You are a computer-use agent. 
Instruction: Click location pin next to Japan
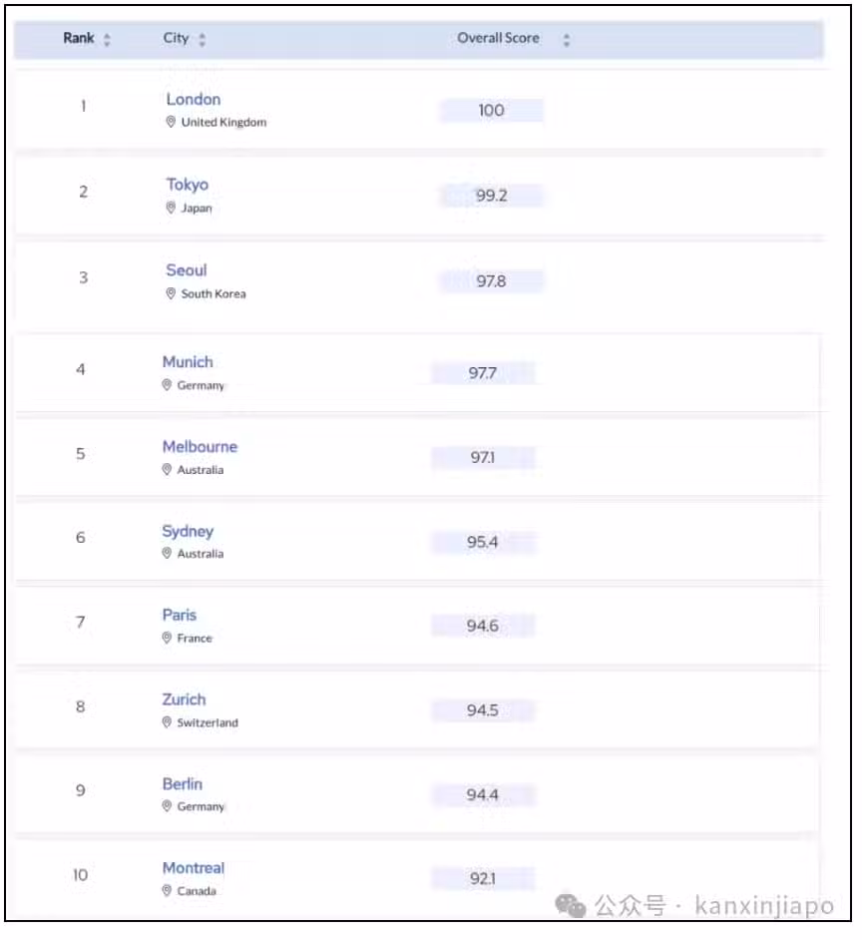point(171,208)
